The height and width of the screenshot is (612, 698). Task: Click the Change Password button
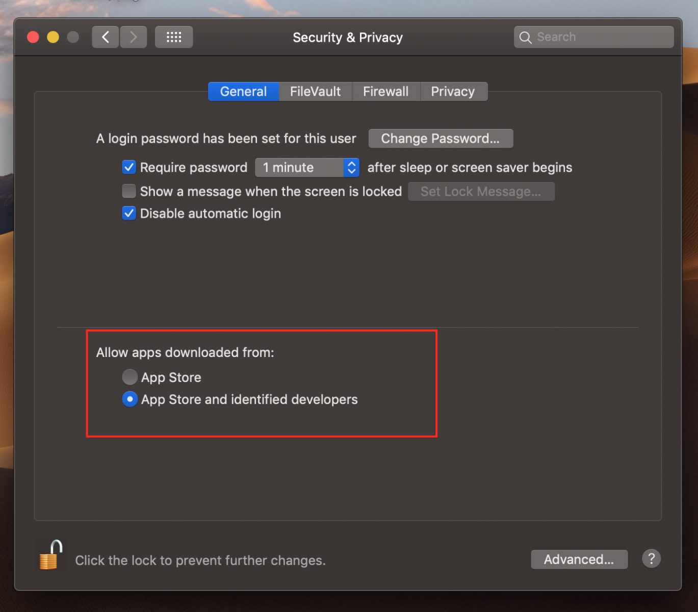[x=441, y=139]
